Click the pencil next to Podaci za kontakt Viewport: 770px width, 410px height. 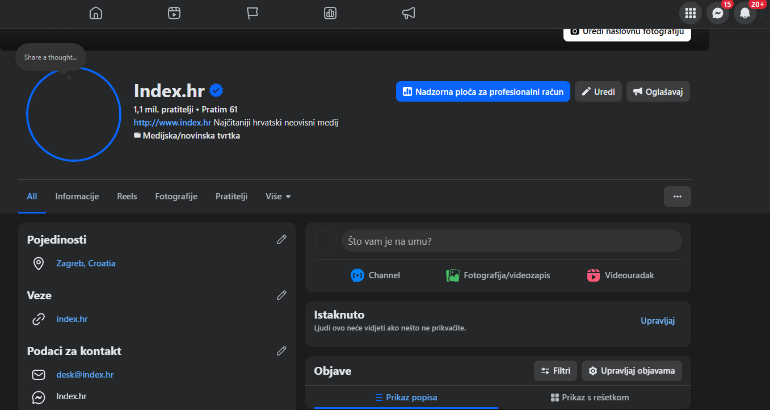(281, 351)
